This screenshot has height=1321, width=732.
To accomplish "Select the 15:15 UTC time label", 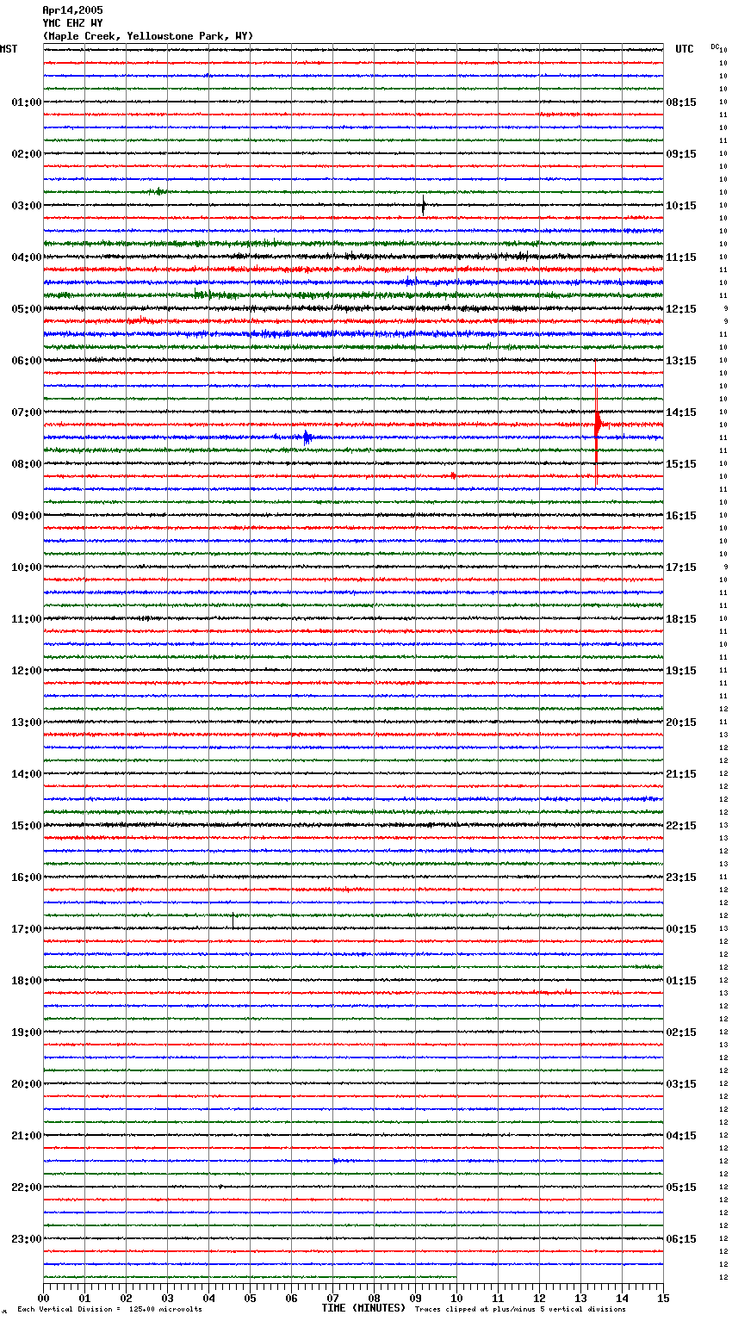I will (681, 464).
